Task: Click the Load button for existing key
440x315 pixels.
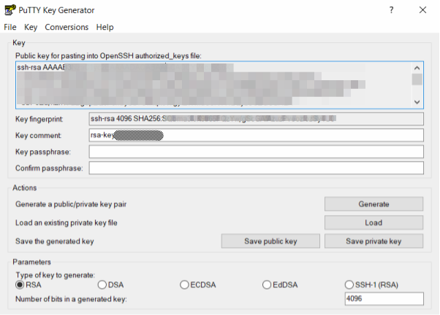Action: coord(373,222)
